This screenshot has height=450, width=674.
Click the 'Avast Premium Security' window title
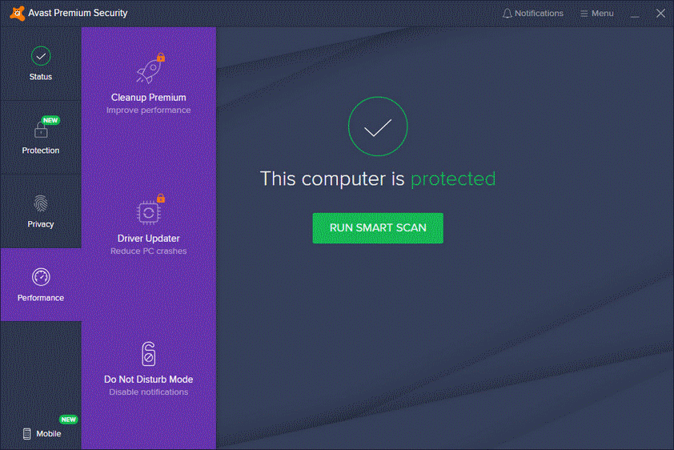coord(78,13)
